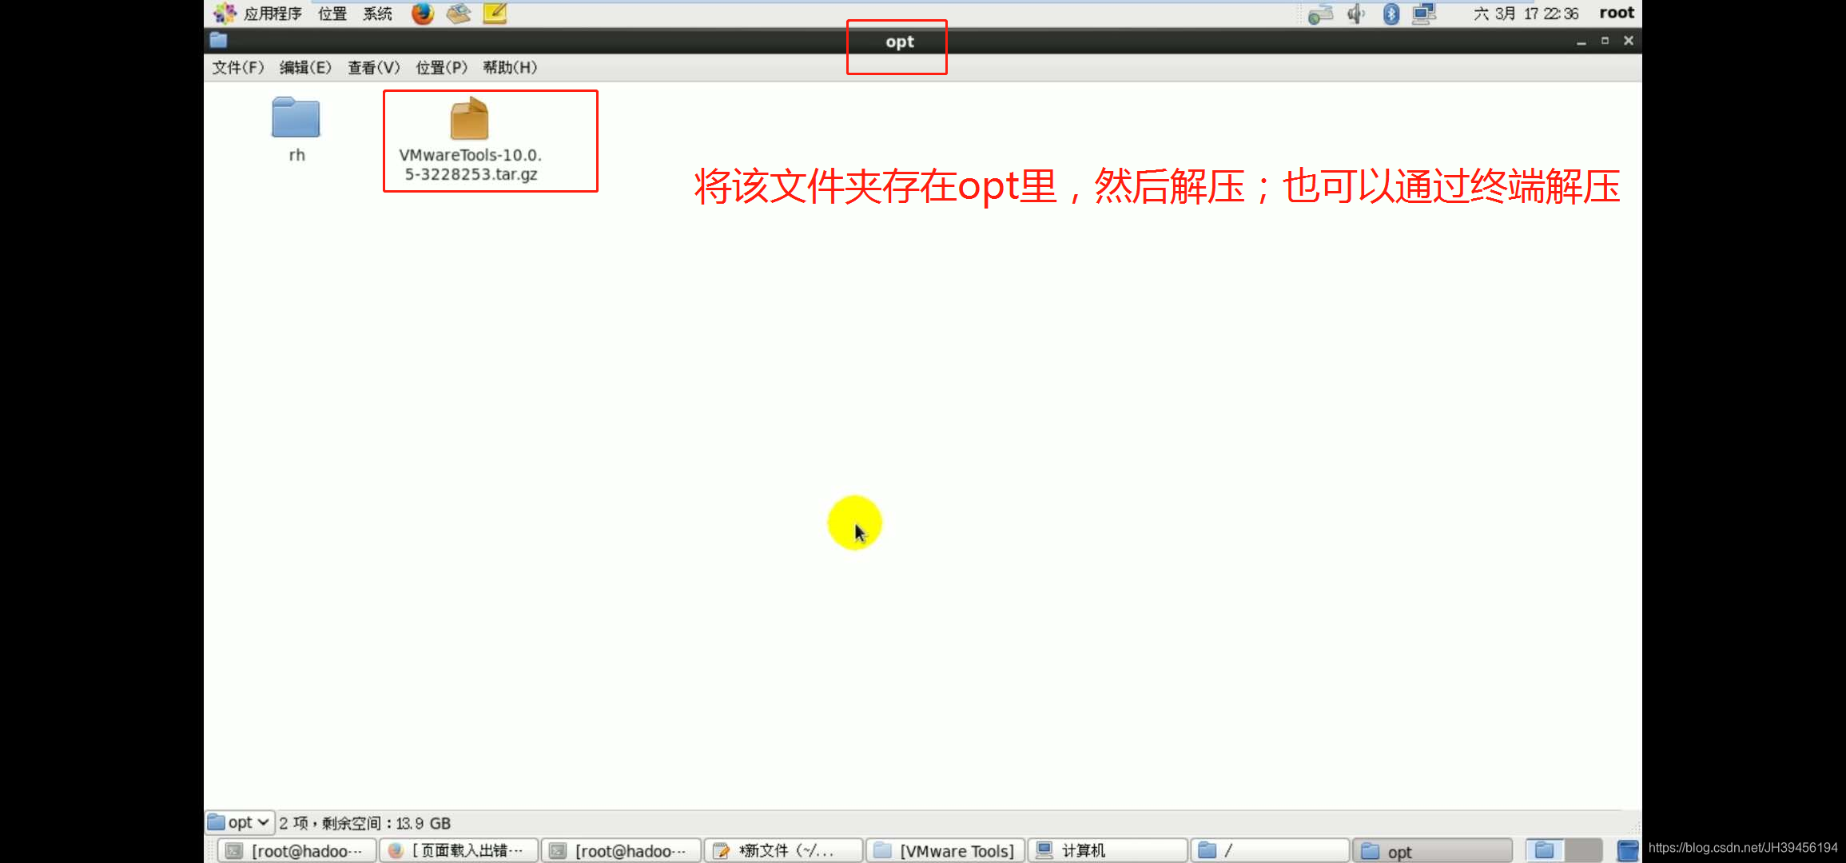Switch to the first workspace in switcher
This screenshot has width=1846, height=863.
pos(1546,851)
